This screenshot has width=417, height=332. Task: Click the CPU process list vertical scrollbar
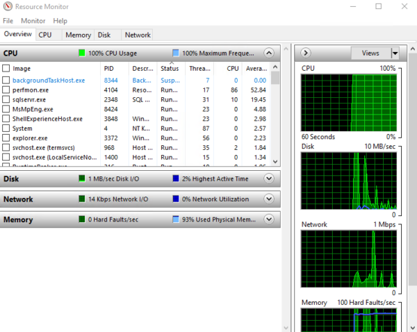coord(275,118)
